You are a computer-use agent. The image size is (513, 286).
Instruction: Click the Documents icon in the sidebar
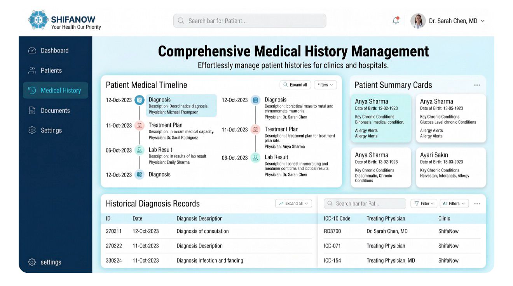click(x=32, y=111)
